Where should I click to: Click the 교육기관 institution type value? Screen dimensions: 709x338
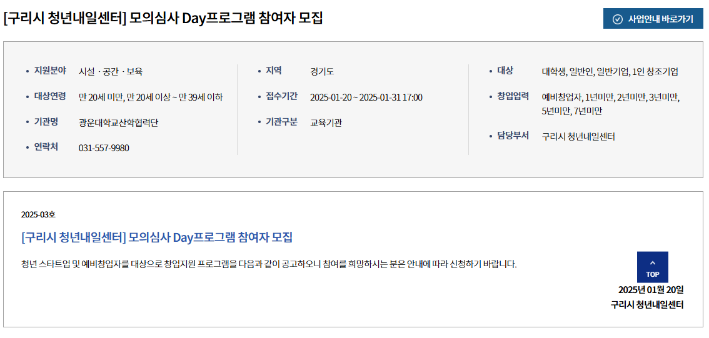click(x=326, y=122)
